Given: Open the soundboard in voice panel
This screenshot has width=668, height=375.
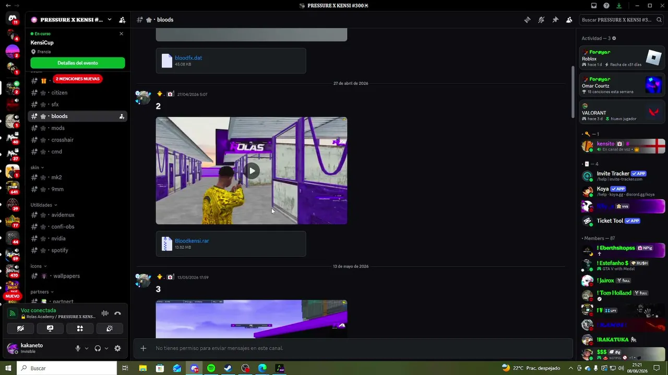Looking at the screenshot, I should (x=110, y=329).
